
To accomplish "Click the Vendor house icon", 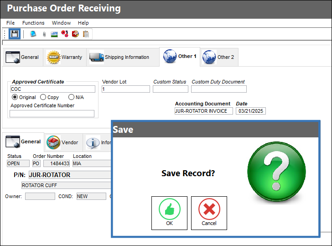I will [53, 142].
